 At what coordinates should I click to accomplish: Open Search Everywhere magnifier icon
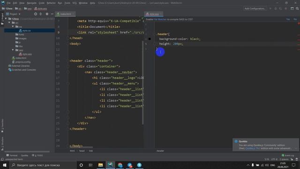297,8
